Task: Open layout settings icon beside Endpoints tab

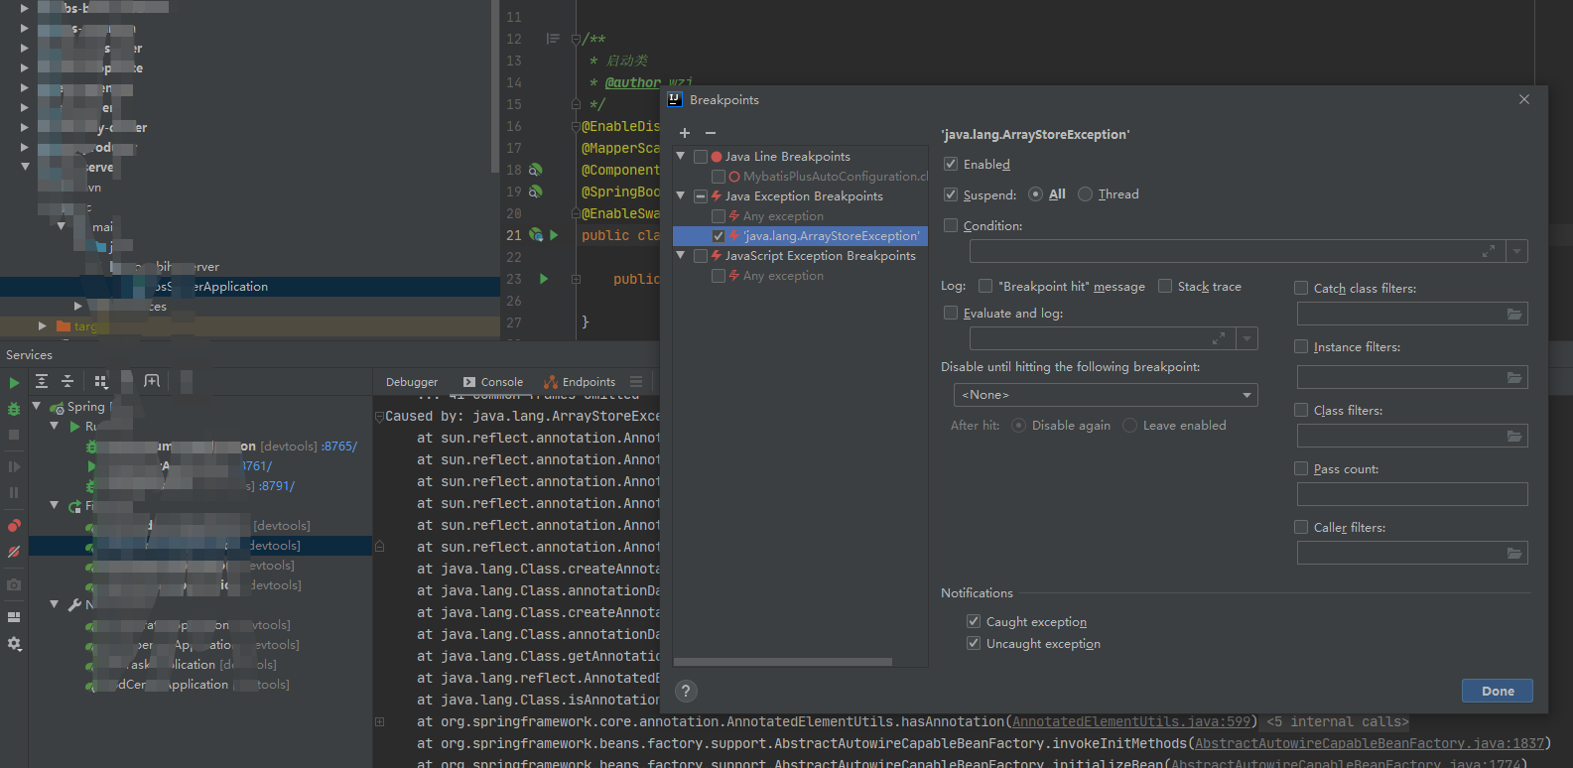Action: point(636,382)
